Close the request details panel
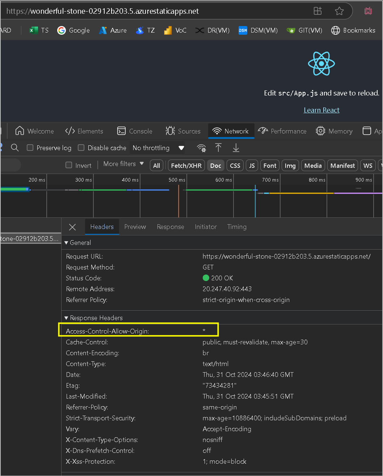Image resolution: width=383 pixels, height=476 pixels. [72, 227]
